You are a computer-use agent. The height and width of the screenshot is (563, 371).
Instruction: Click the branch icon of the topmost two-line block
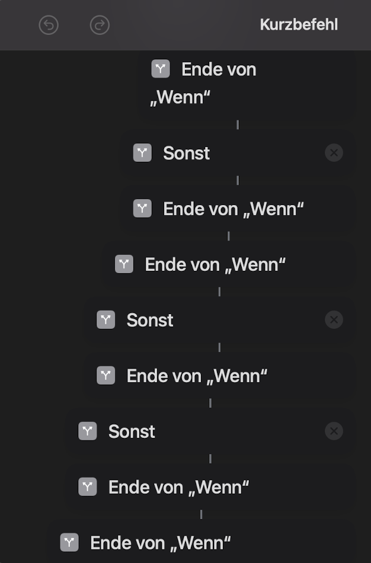click(x=161, y=69)
